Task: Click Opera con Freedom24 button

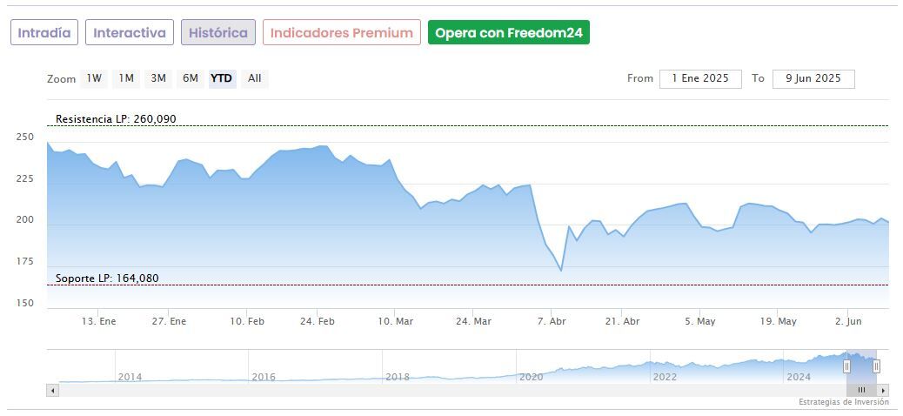Action: click(x=509, y=33)
